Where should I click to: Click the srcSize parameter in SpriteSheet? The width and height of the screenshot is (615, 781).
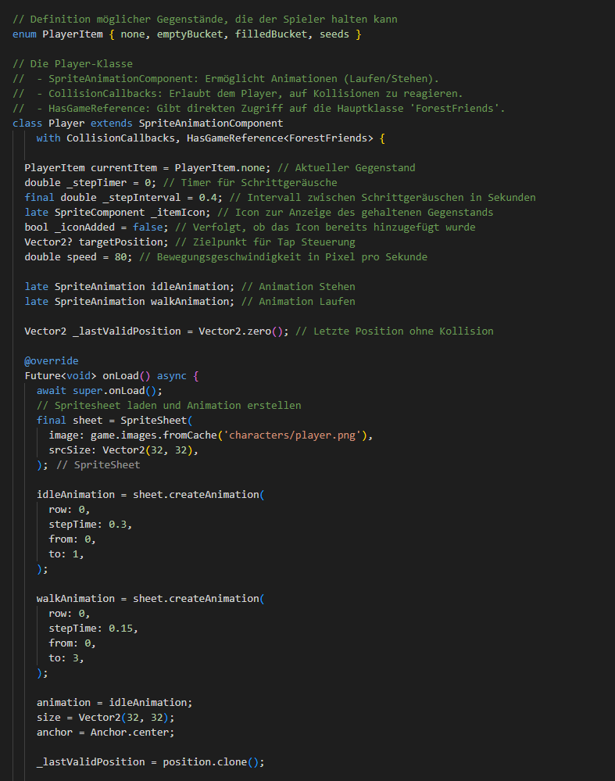coord(72,450)
